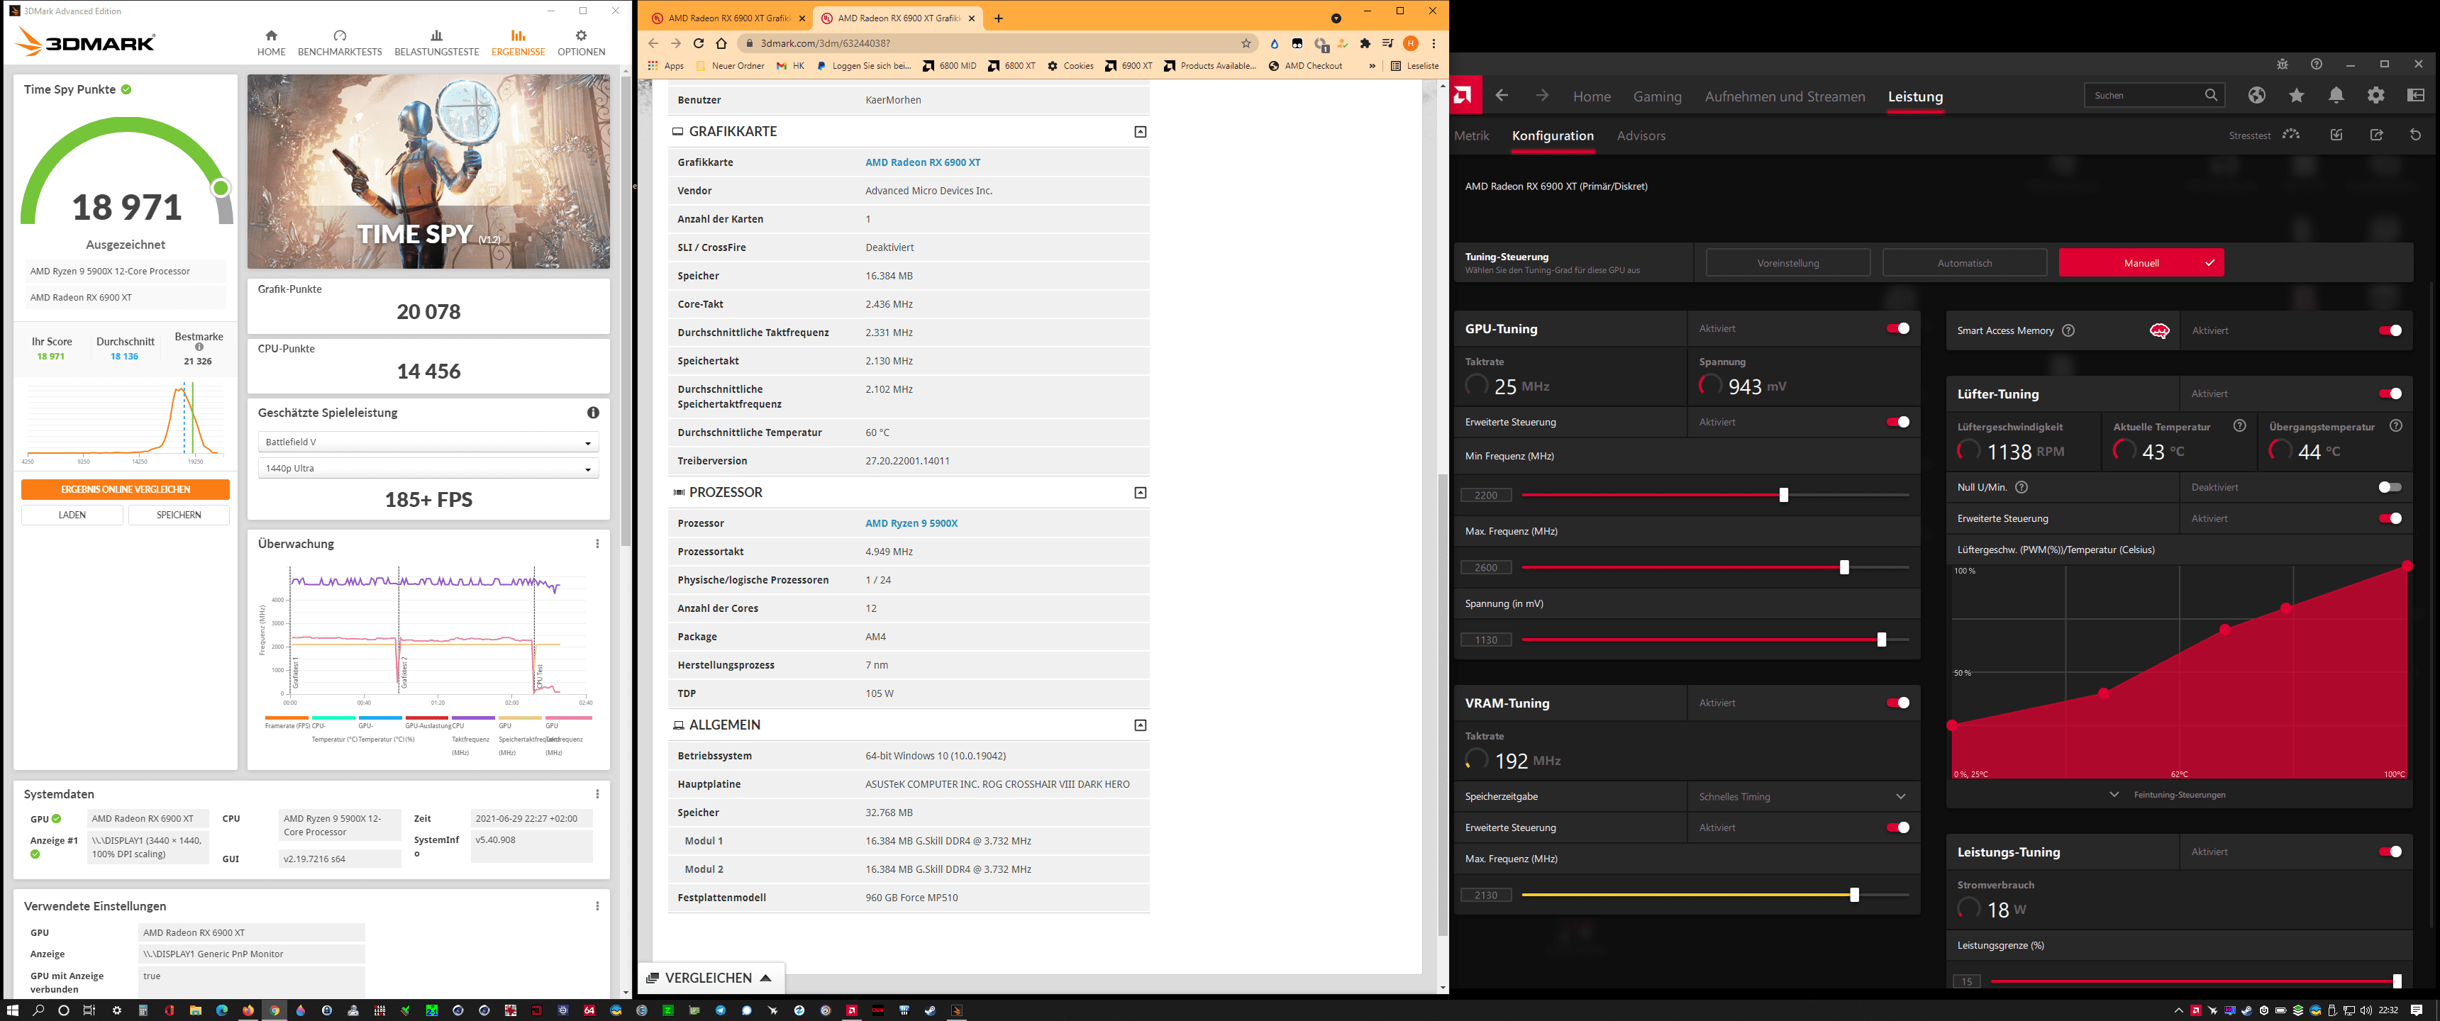
Task: Open Battlefield V game dropdown
Action: [x=428, y=442]
